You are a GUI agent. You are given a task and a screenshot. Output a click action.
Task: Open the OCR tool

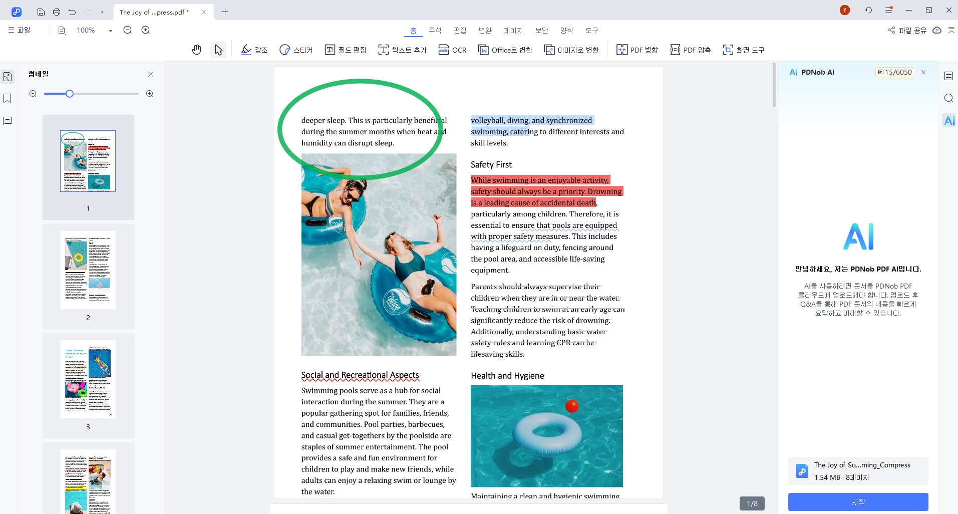point(452,50)
